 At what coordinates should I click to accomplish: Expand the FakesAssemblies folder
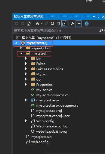[x=26, y=69]
